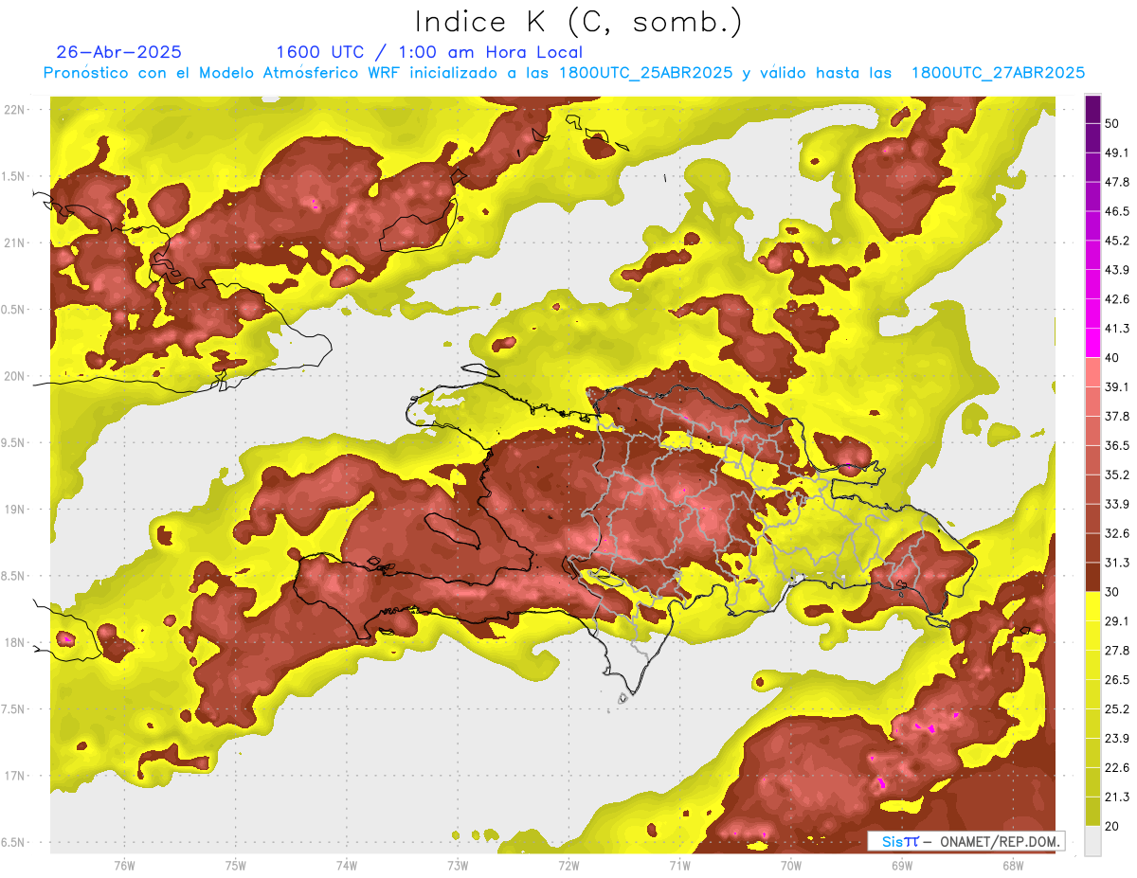Click the "29.1" color scale label
The image size is (1137, 878).
point(1116,621)
